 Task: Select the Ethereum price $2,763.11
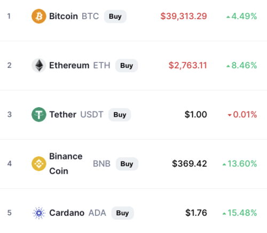click(188, 66)
